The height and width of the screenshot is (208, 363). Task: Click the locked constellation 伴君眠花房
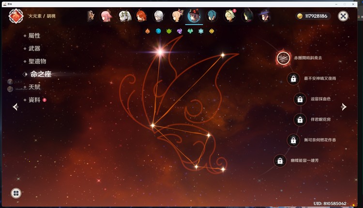coord(300,119)
